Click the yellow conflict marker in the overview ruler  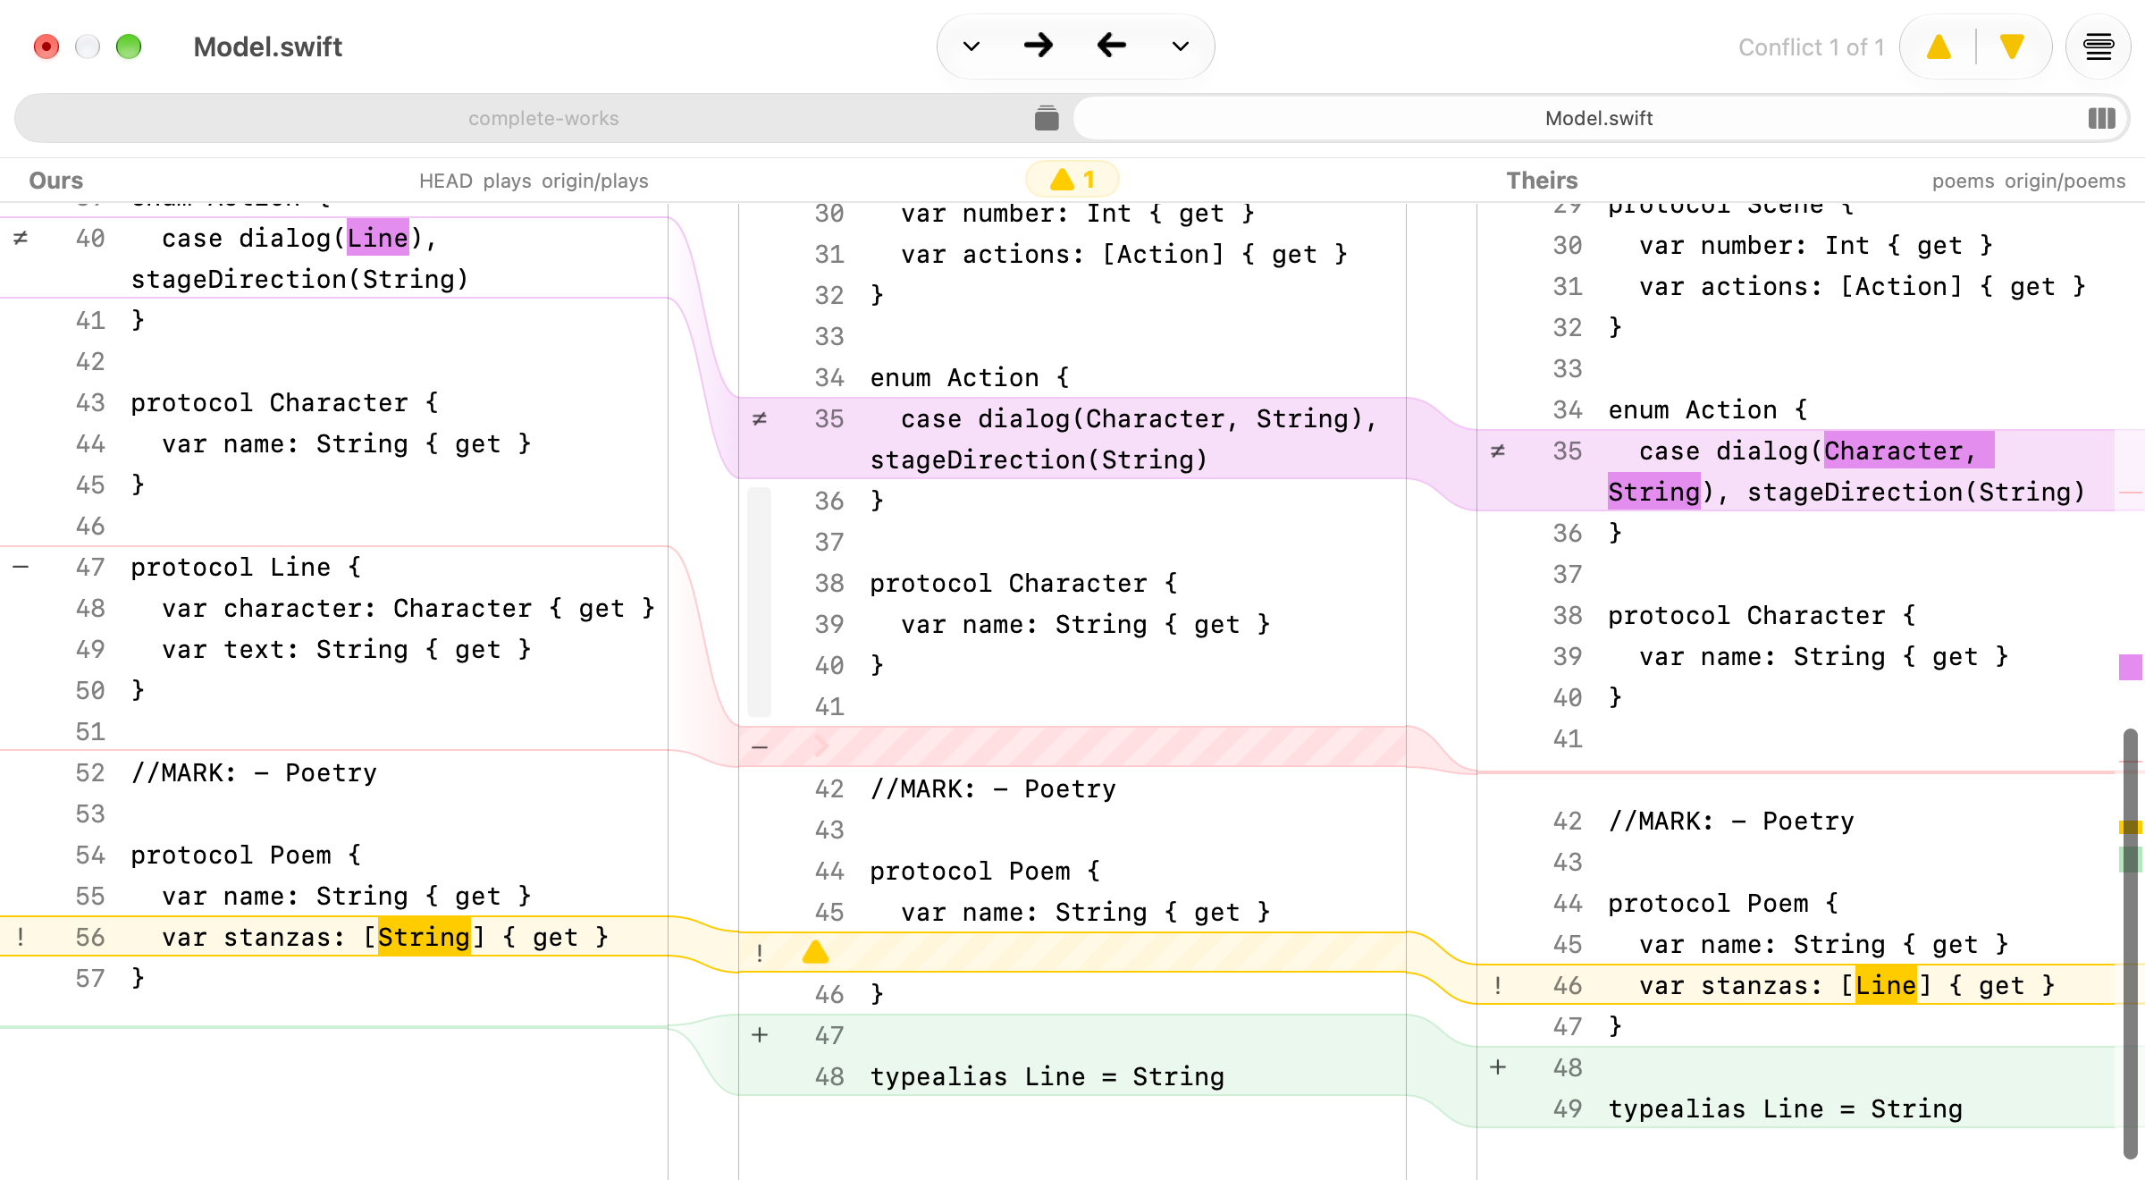pos(2131,827)
